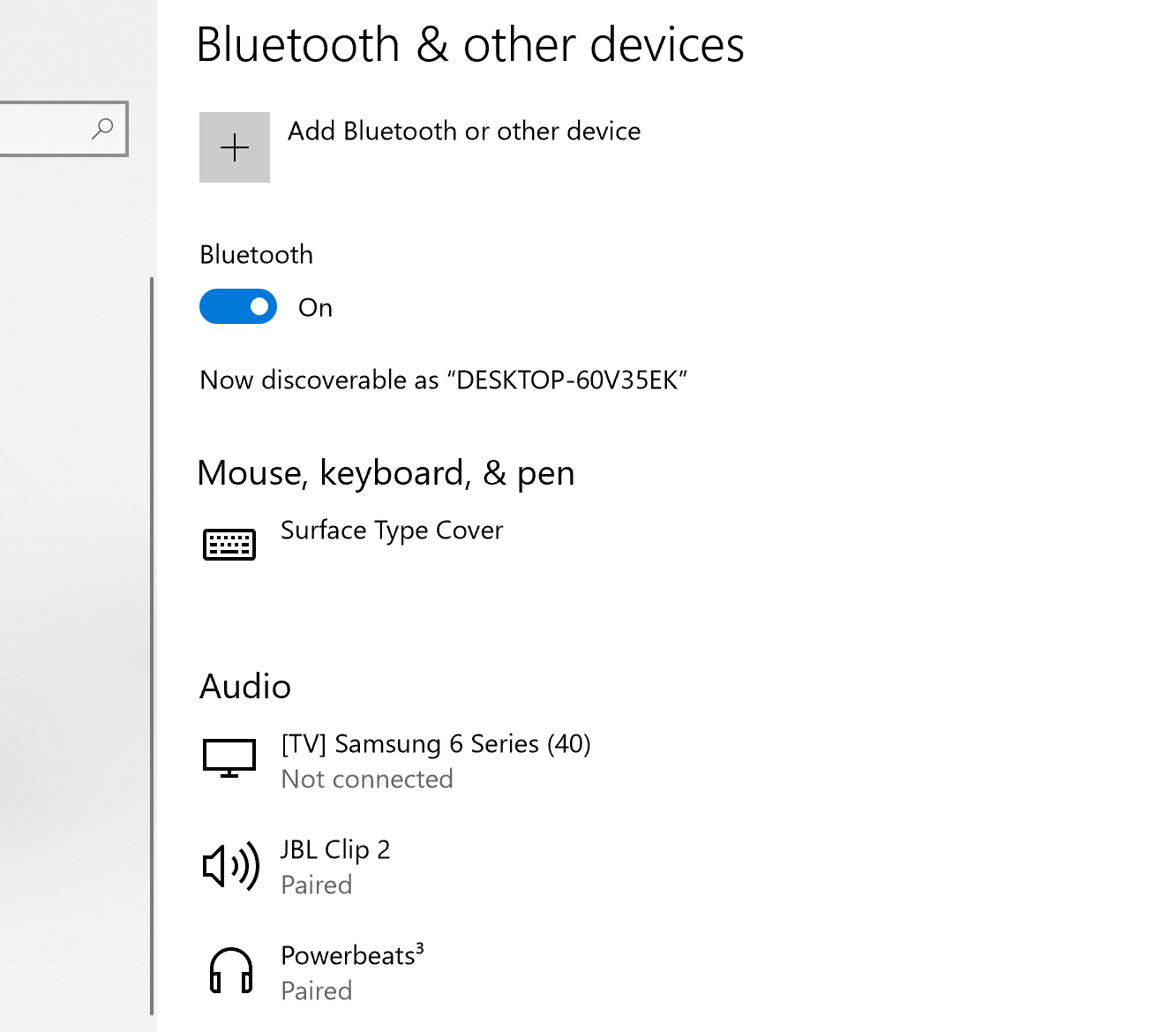The image size is (1170, 1032).
Task: Select the Surface Type Cover device name
Action: tap(392, 531)
